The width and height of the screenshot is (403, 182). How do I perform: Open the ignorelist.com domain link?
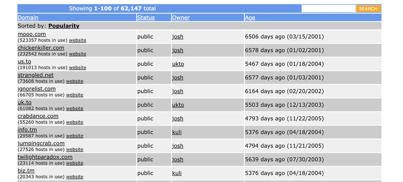coord(36,89)
